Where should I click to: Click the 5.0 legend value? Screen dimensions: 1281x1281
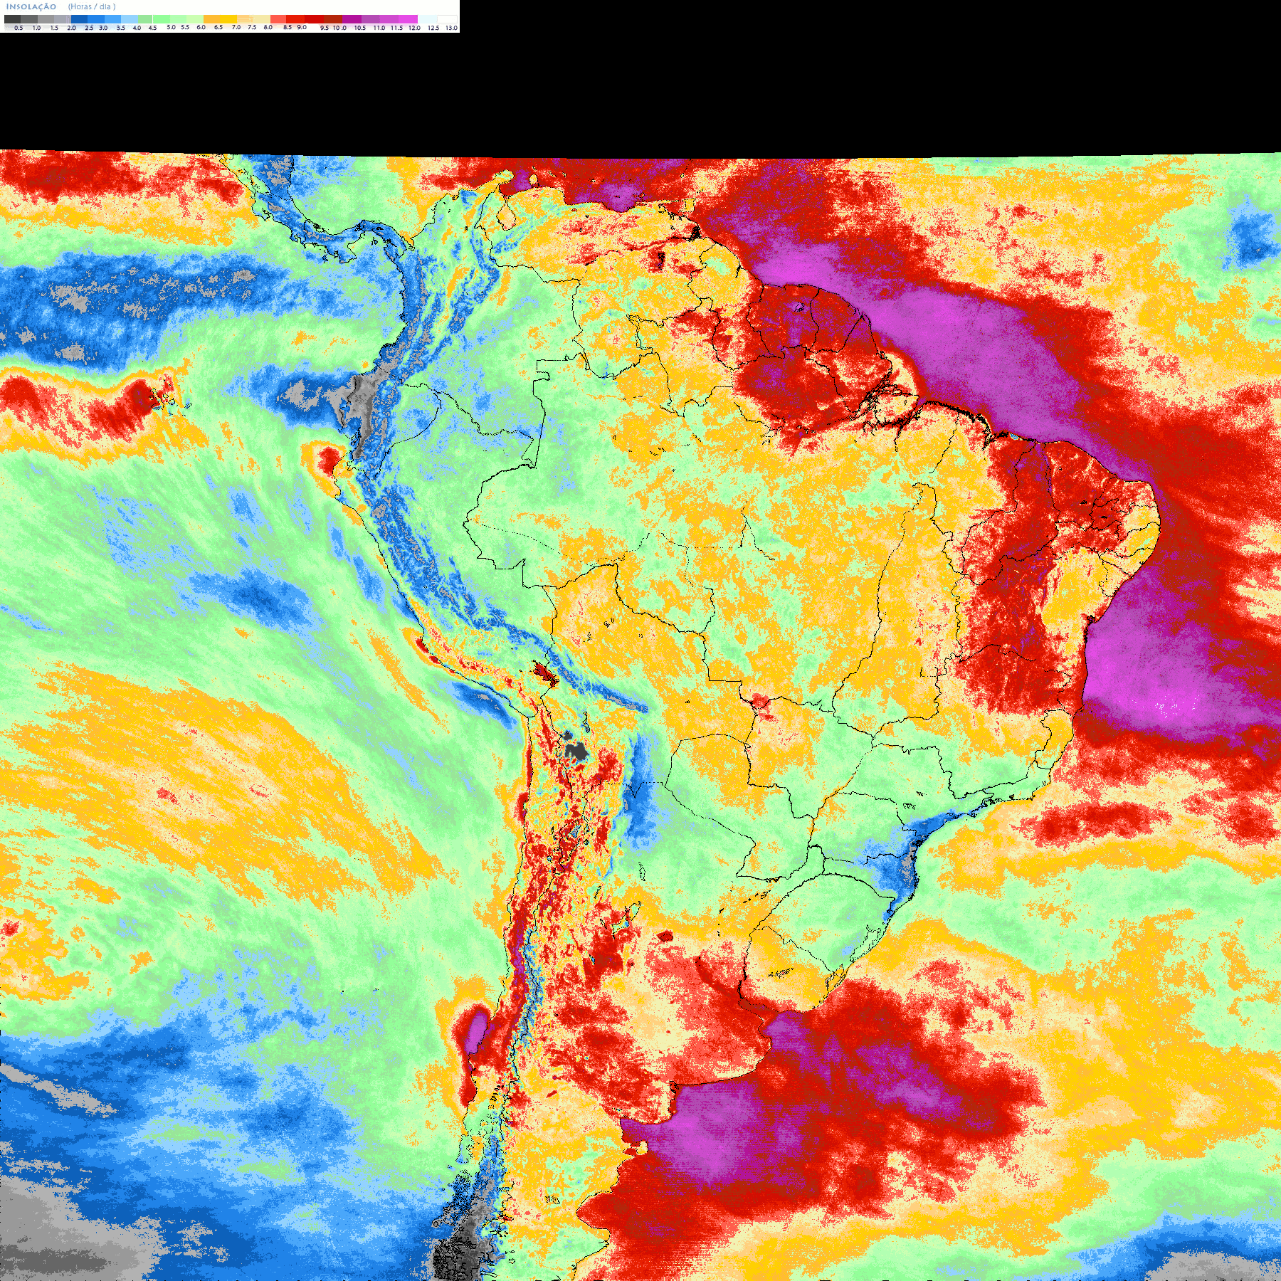click(x=171, y=27)
